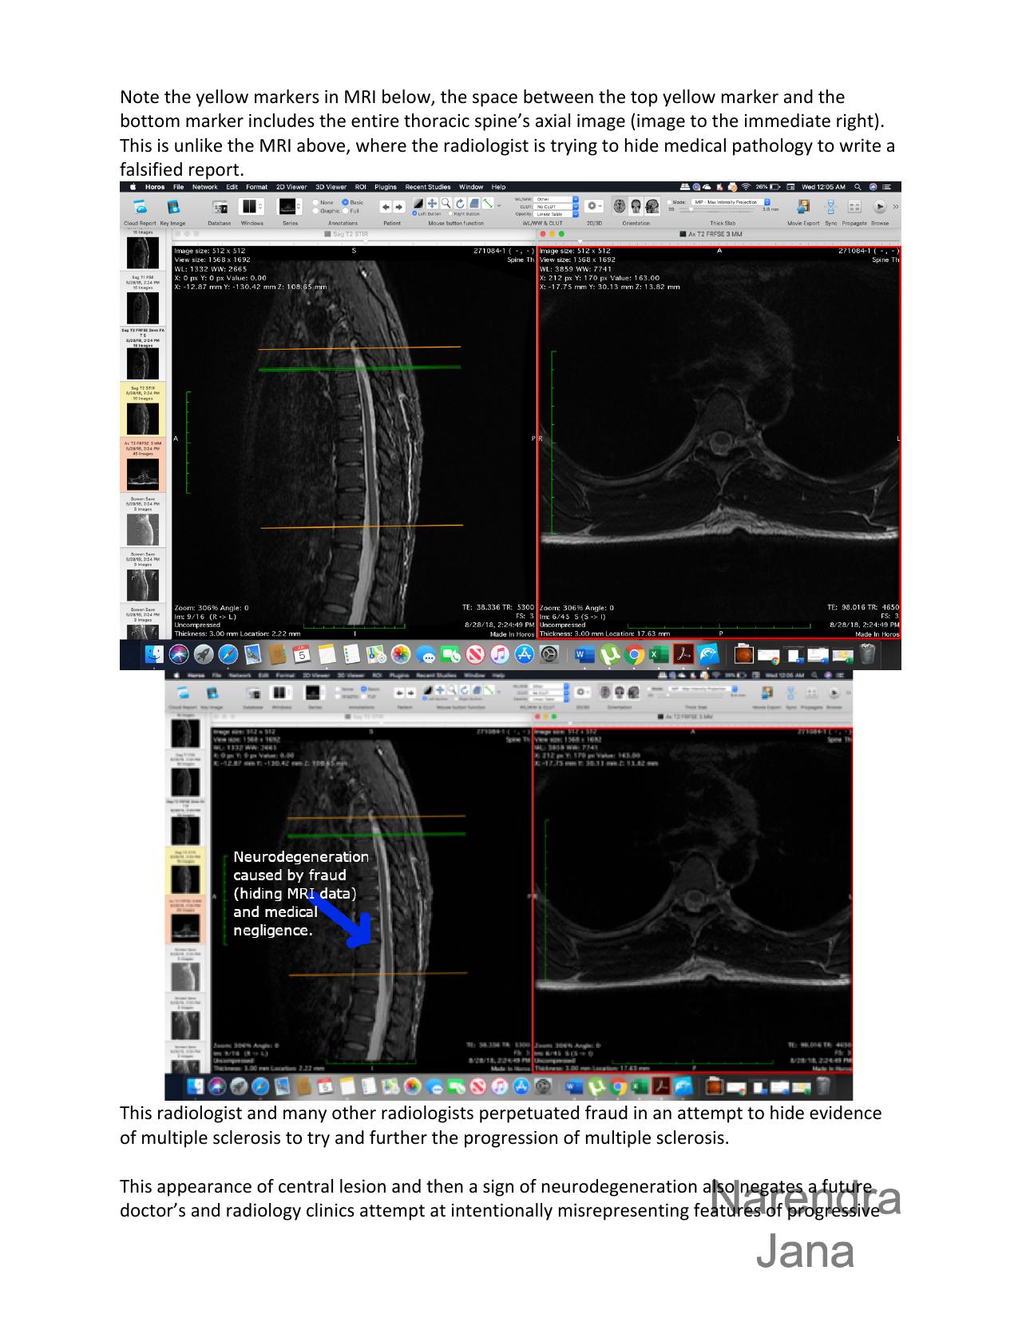Go to next patient arrow
This screenshot has height=1318, width=1018.
(399, 206)
